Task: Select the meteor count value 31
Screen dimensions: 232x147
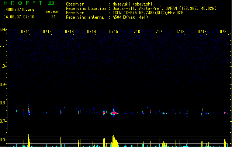Action: [x=53, y=17]
